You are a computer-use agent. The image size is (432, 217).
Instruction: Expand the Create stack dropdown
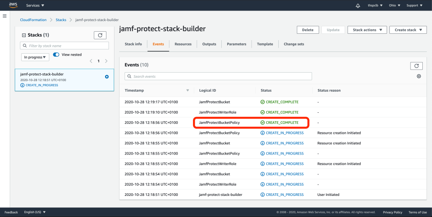(x=408, y=30)
